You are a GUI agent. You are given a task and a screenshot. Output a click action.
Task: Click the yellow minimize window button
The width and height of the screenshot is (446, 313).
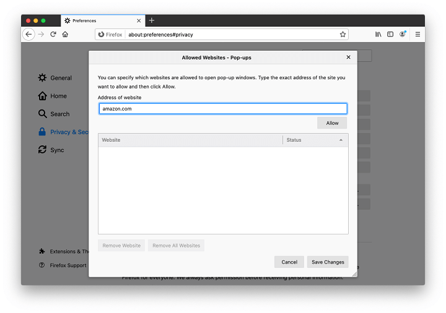[35, 21]
